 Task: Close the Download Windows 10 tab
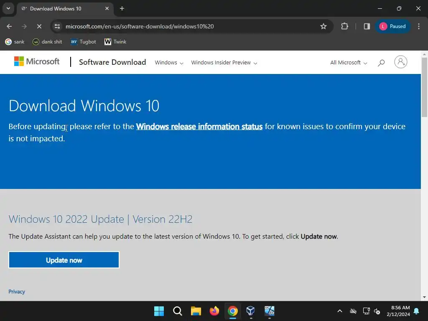107,8
